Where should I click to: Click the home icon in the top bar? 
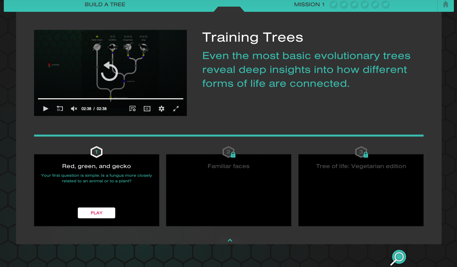[x=446, y=5]
